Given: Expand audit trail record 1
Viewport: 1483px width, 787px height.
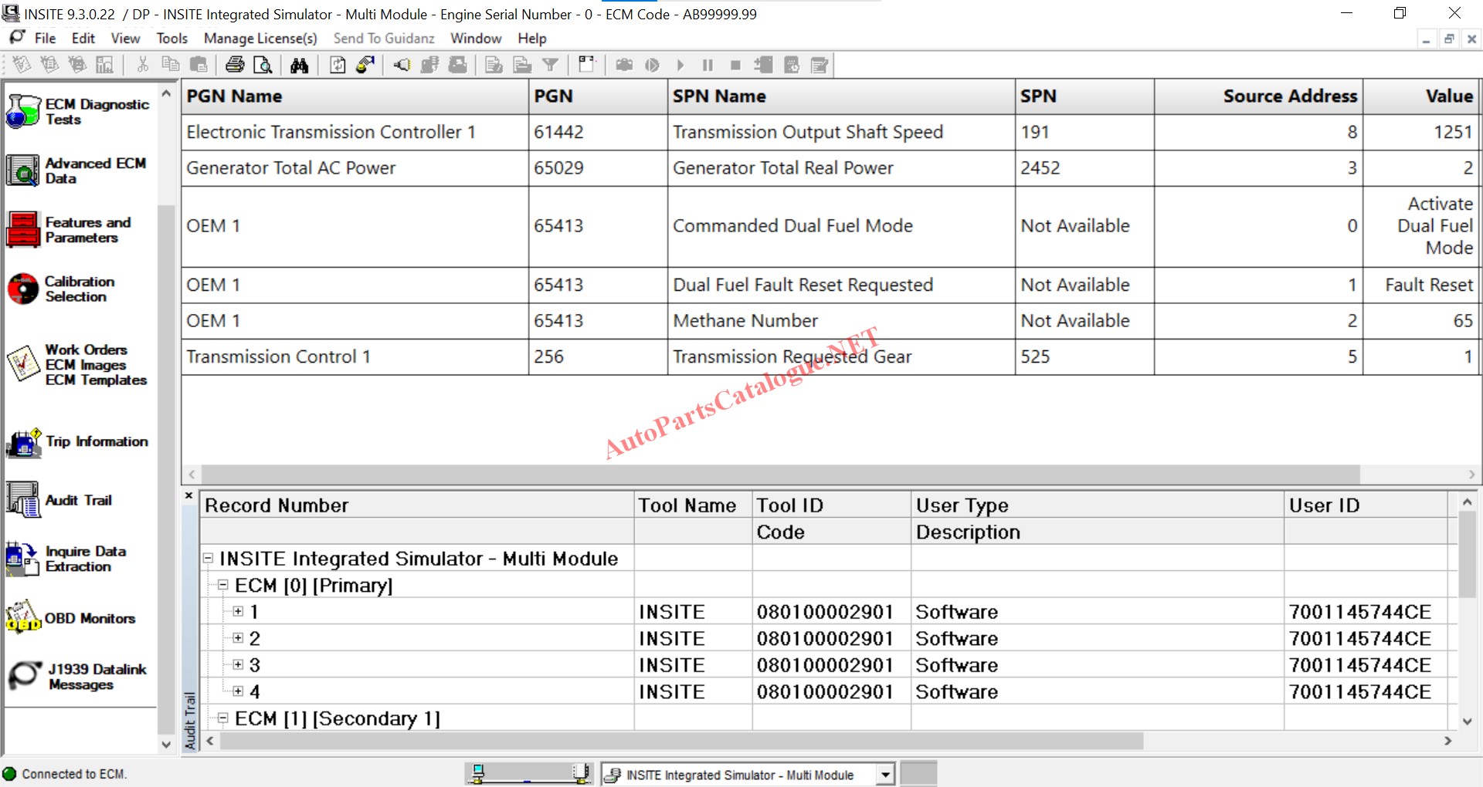Looking at the screenshot, I should pyautogui.click(x=238, y=611).
